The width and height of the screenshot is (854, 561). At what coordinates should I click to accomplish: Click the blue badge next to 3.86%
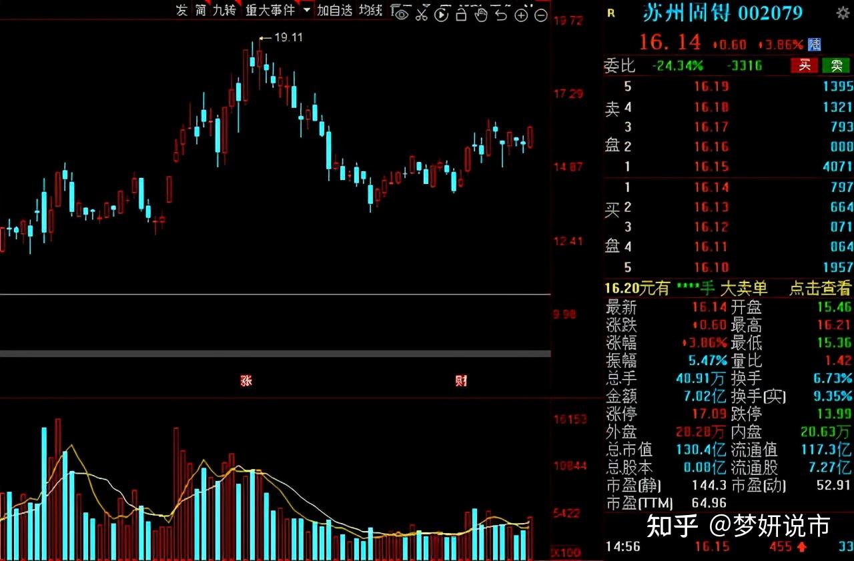(815, 45)
